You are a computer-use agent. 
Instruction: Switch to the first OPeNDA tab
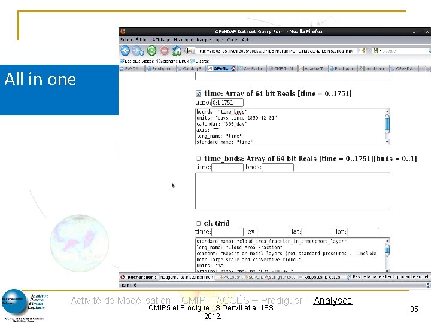point(131,68)
